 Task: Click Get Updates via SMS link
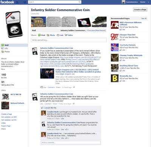coord(9,117)
